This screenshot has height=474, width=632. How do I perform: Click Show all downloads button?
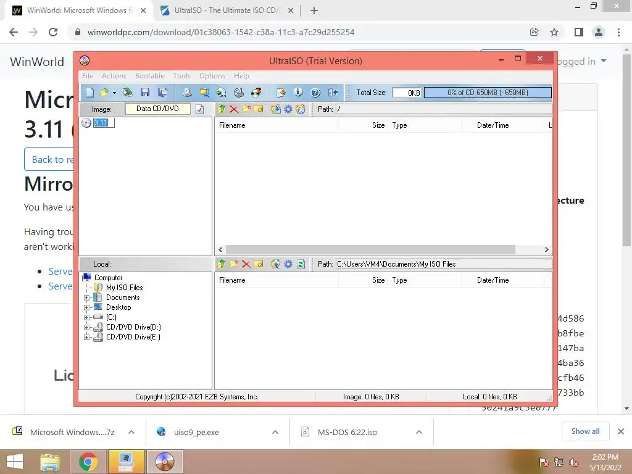click(585, 431)
